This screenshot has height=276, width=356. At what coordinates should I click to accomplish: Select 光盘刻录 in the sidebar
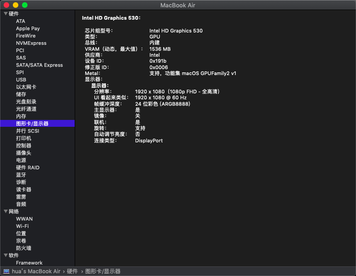coord(26,102)
